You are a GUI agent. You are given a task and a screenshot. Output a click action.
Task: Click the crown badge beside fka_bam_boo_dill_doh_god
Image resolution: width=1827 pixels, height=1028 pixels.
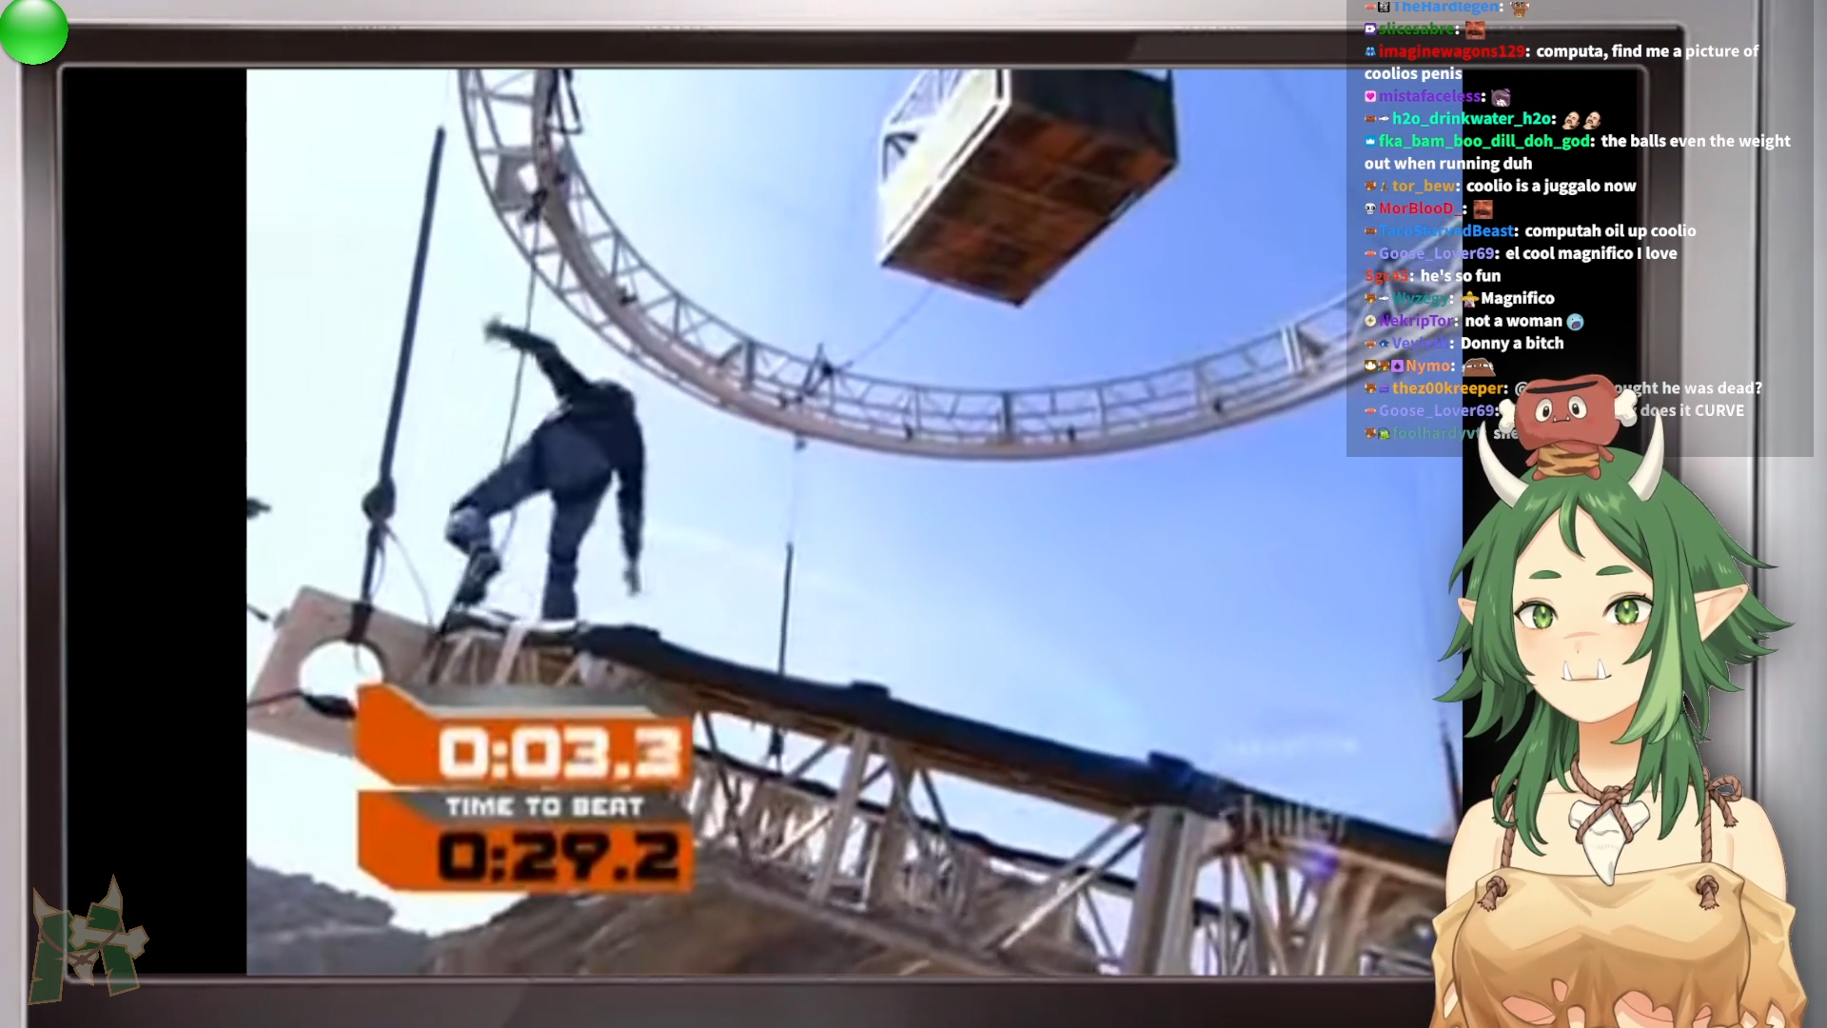(1370, 142)
